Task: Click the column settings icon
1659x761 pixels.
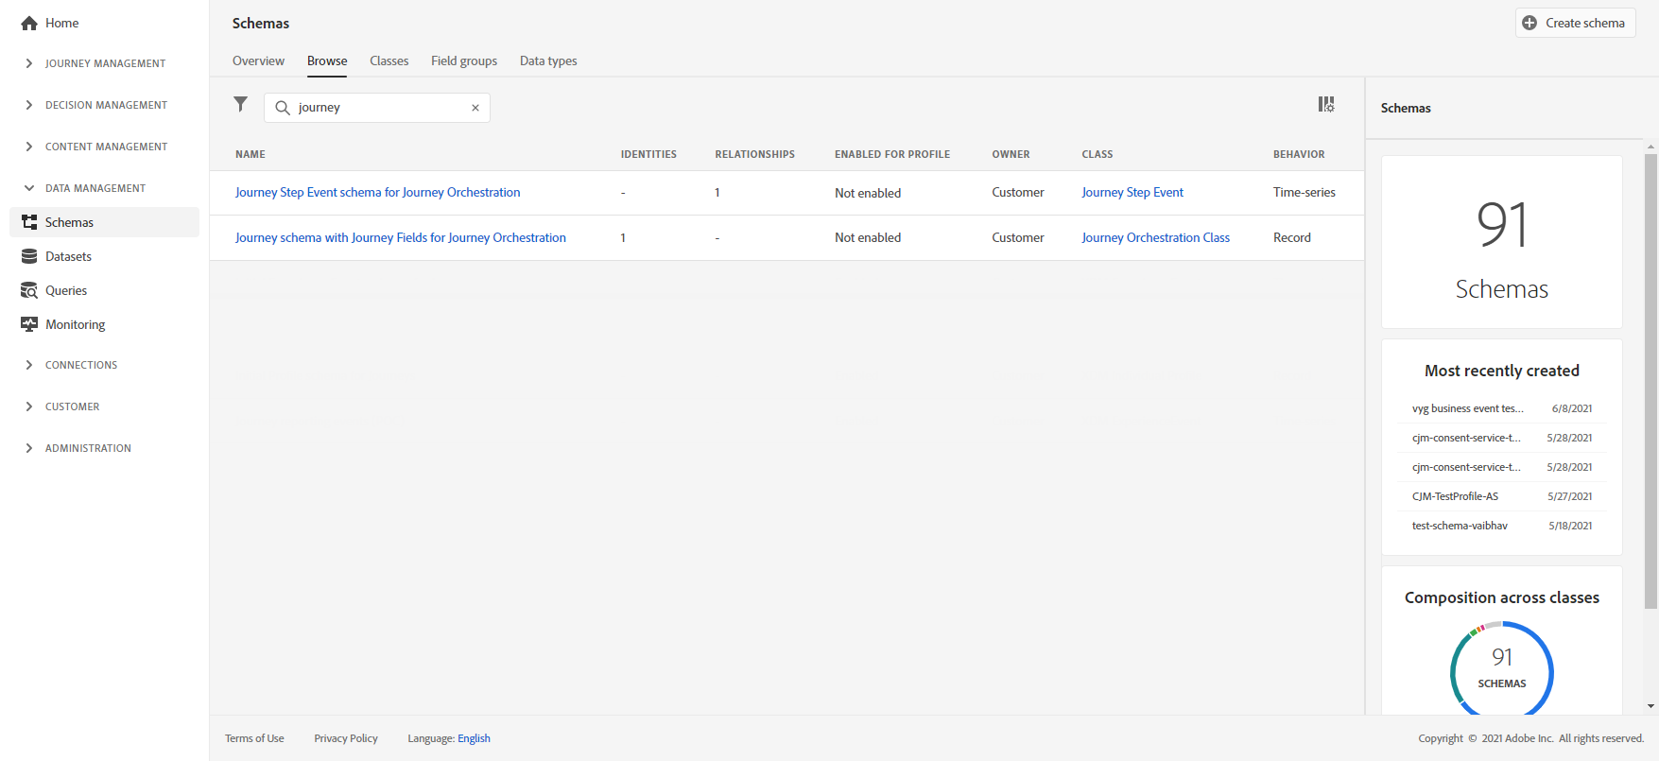Action: 1326,104
